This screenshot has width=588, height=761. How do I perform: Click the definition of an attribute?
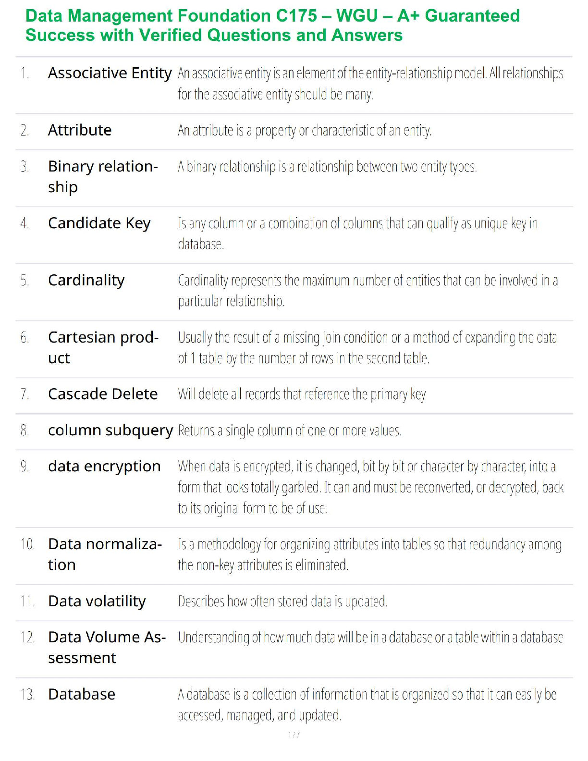click(305, 130)
